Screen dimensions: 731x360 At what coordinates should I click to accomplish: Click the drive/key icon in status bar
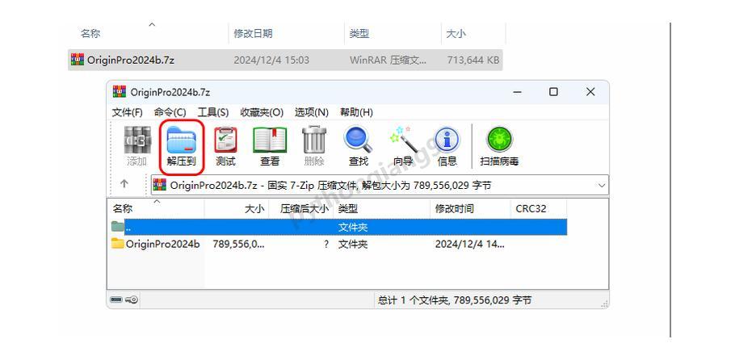click(124, 300)
